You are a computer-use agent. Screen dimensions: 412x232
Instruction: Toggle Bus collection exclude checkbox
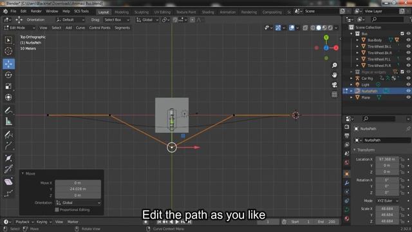tap(402, 34)
